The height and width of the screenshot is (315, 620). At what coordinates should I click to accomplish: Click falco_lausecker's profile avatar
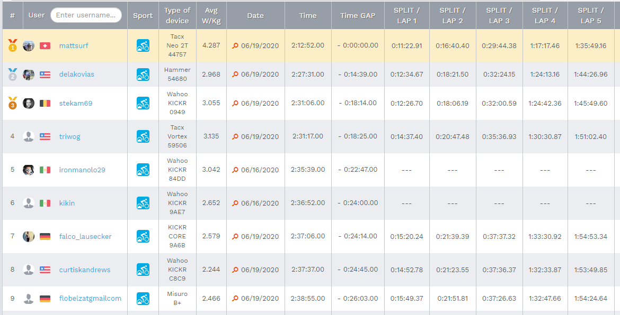29,237
